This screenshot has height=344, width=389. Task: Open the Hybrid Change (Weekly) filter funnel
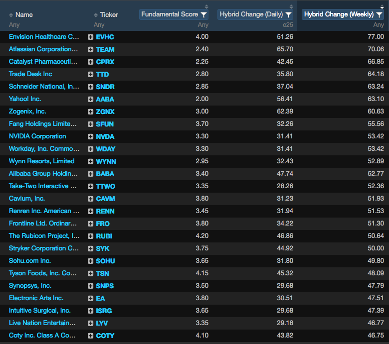(x=379, y=14)
